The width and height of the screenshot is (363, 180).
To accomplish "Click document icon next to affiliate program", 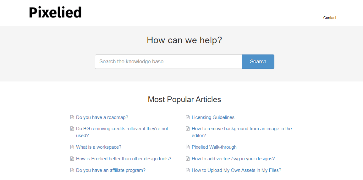I will coord(72,170).
